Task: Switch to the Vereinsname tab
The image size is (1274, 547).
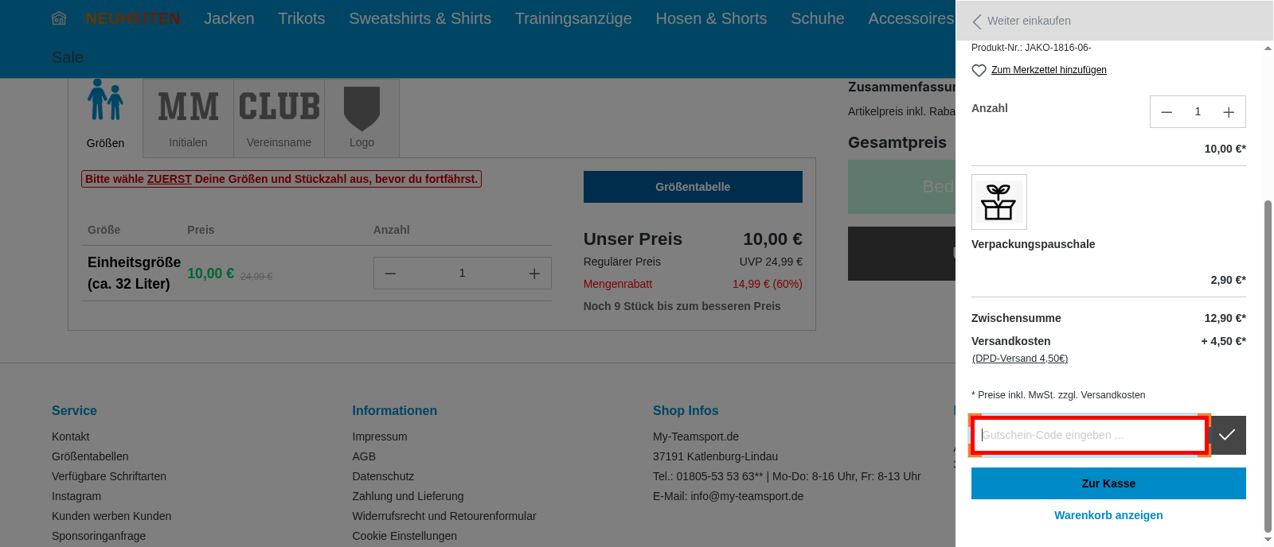Action: coord(279,116)
